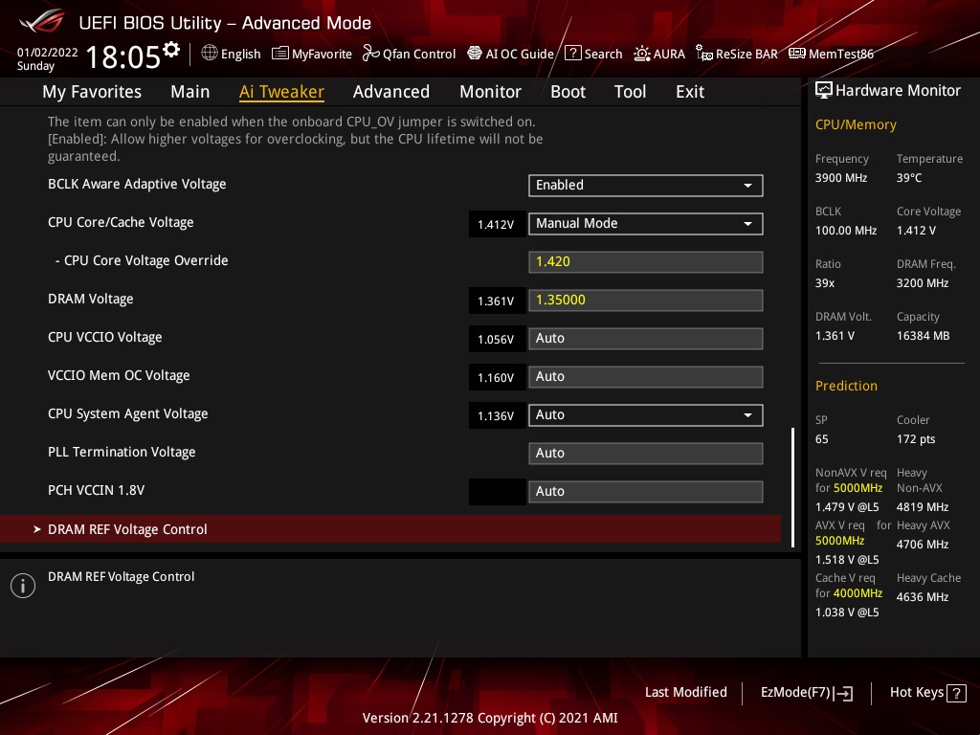Expand BCLK Aware Adaptive Voltage dropdown
Image resolution: width=980 pixels, height=735 pixels.
(x=645, y=185)
